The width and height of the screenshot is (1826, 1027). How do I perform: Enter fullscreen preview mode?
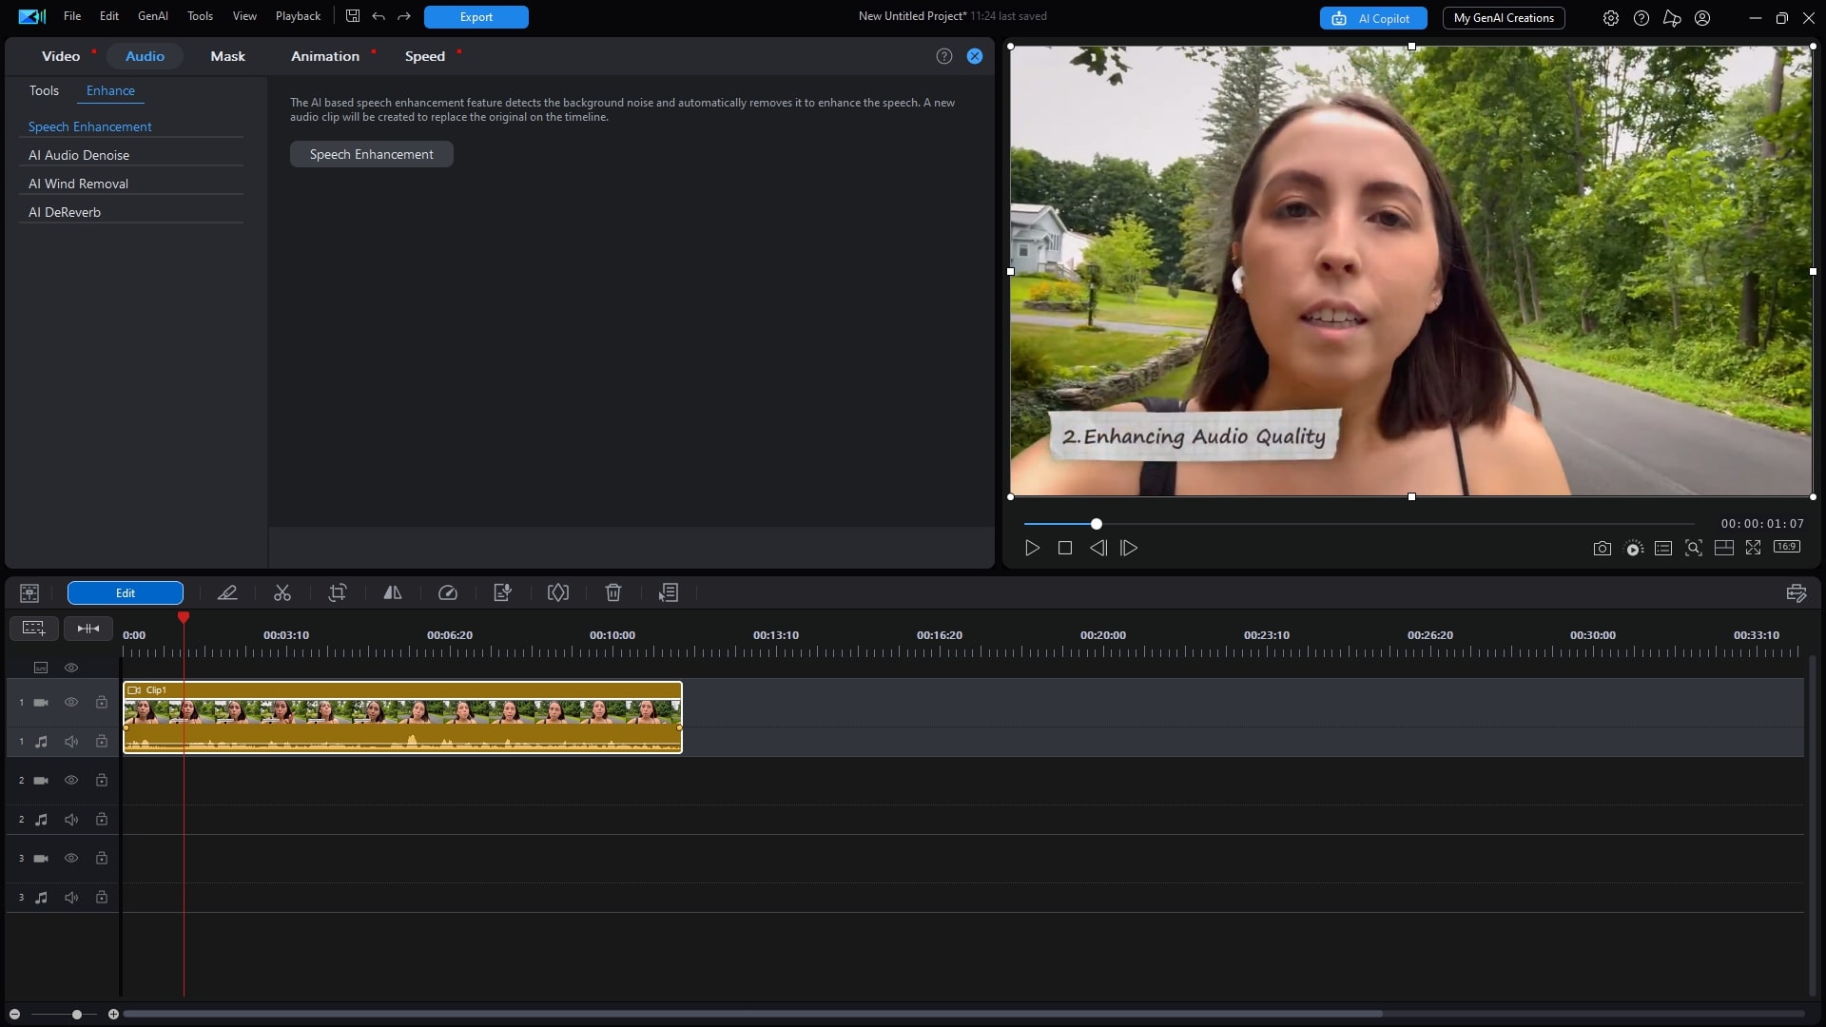coord(1754,548)
